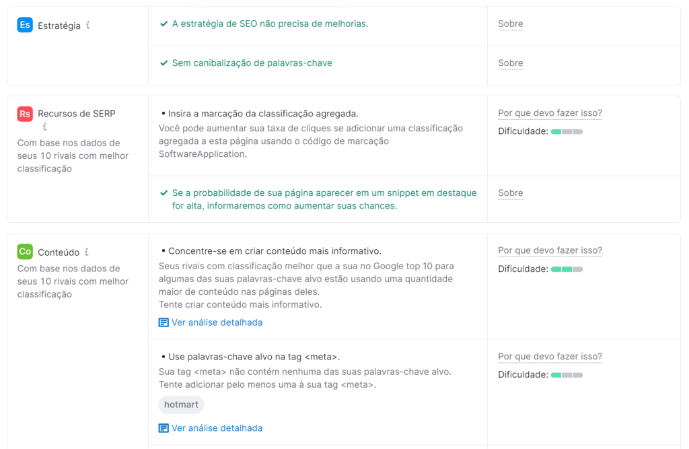The image size is (689, 449).
Task: Click the red Rs SERP badge icon
Action: point(25,114)
